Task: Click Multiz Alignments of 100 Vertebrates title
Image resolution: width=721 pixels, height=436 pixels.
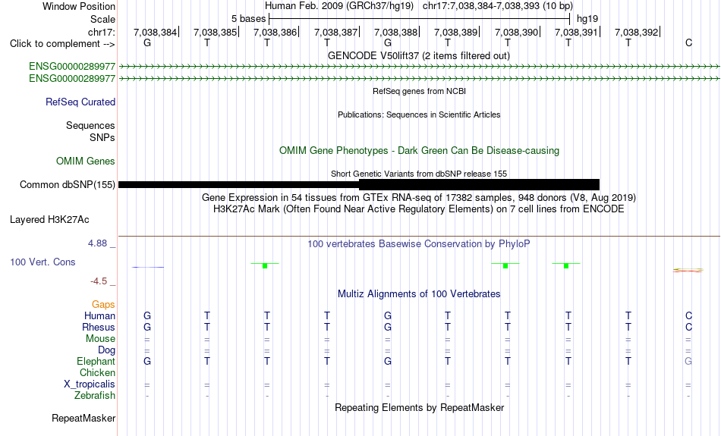Action: pos(419,294)
